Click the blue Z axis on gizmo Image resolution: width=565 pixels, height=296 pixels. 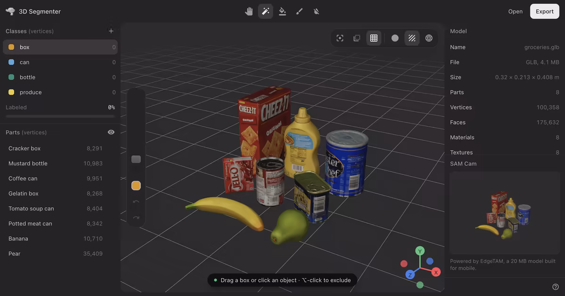(x=410, y=275)
